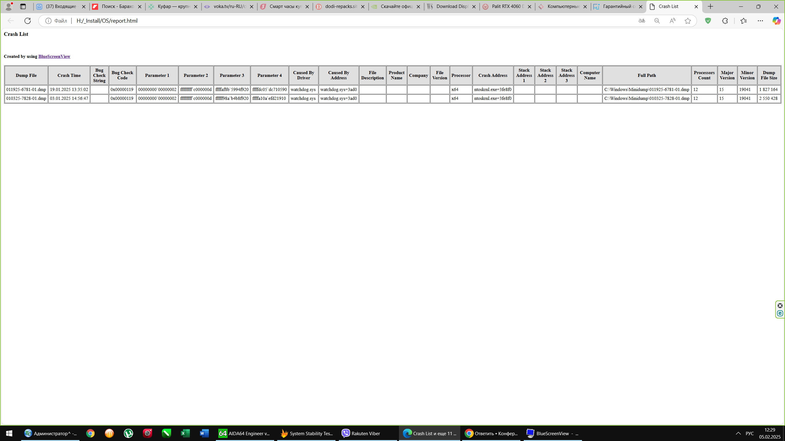Open the BlueScreenView hyperlink

54,56
